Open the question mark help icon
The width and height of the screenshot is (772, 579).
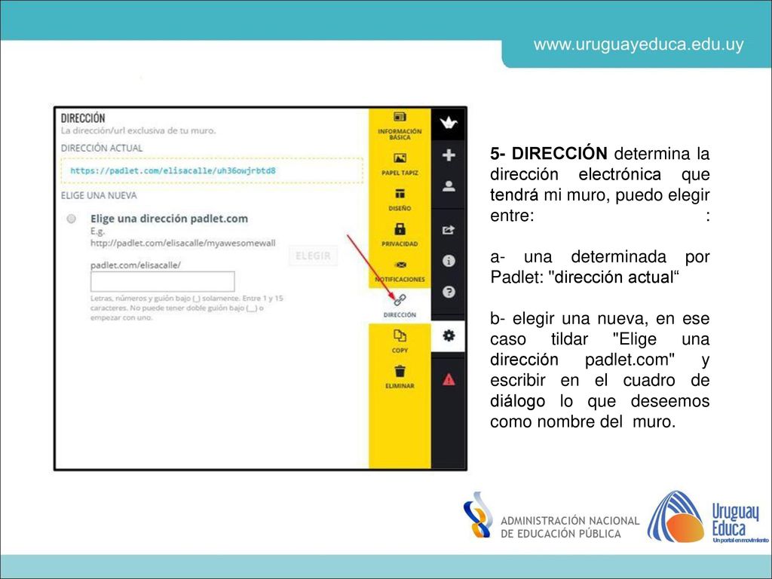click(448, 292)
